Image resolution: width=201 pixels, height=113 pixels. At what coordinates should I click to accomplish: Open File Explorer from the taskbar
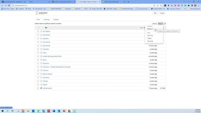click(x=28, y=111)
